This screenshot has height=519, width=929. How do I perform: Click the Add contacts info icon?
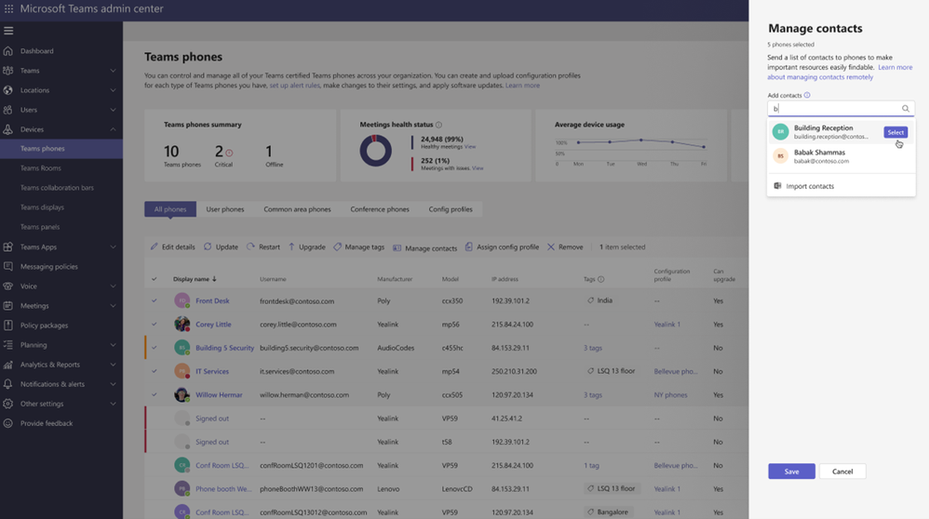[x=807, y=95]
